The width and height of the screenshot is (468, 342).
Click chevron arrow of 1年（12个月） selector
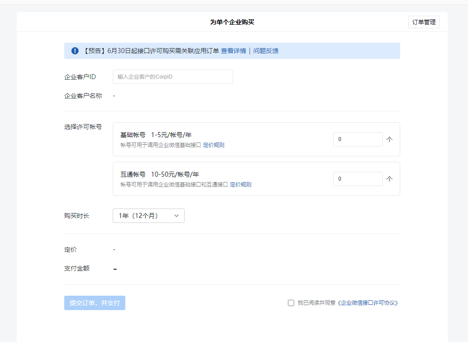tap(177, 216)
